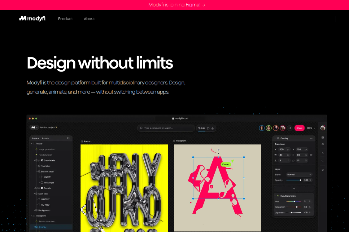The height and width of the screenshot is (232, 349).
Task: Toggle the constrain proportions link icon
Action: click(x=311, y=155)
